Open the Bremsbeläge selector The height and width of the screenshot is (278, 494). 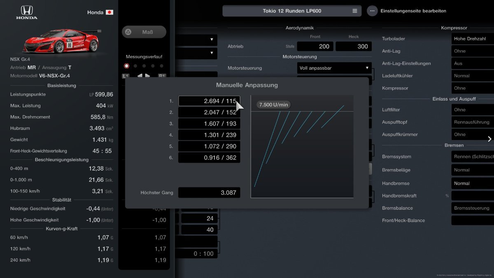472,170
